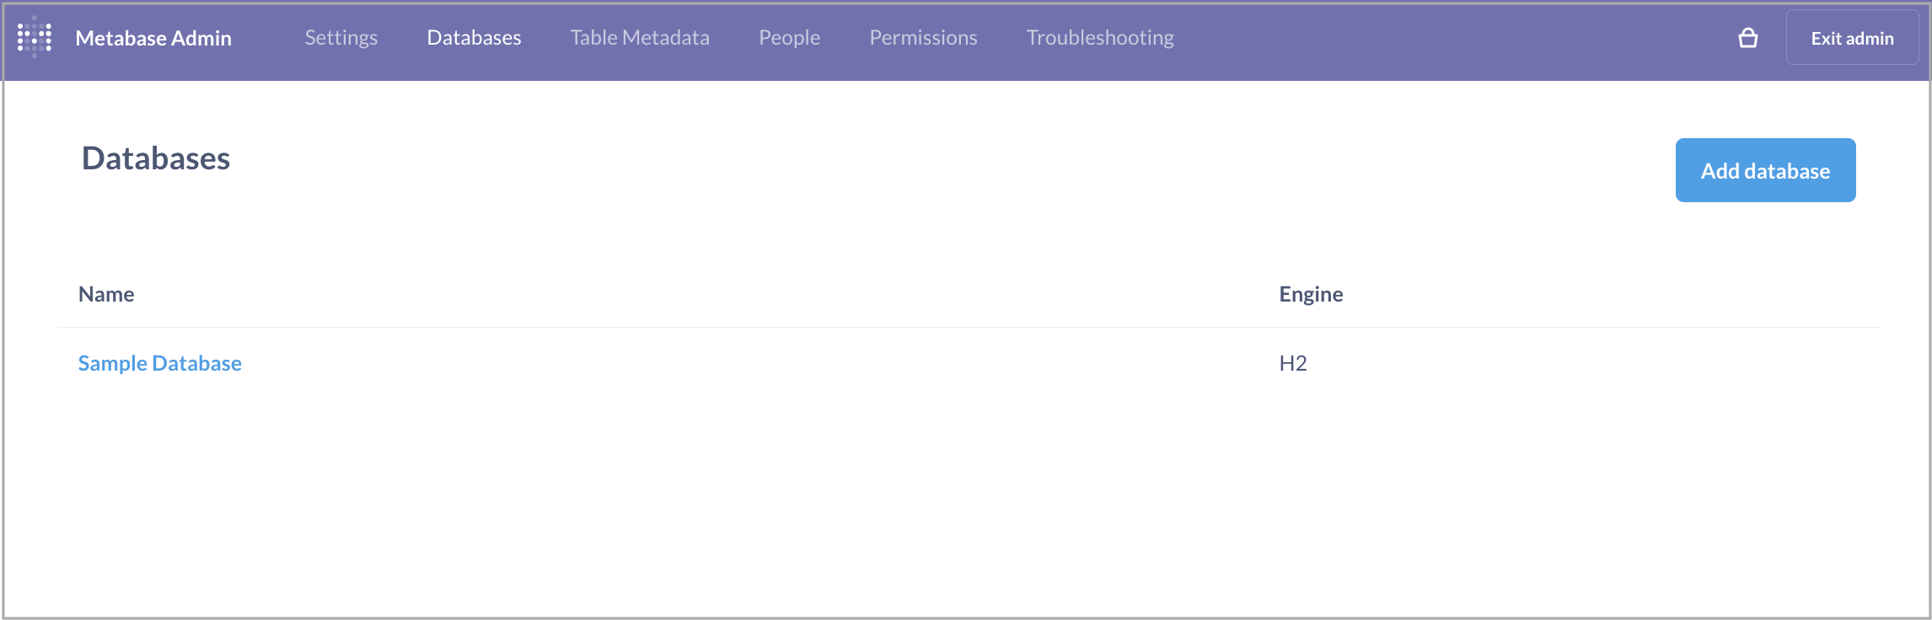The image size is (1932, 620).
Task: Switch to the People tab
Action: (x=789, y=38)
